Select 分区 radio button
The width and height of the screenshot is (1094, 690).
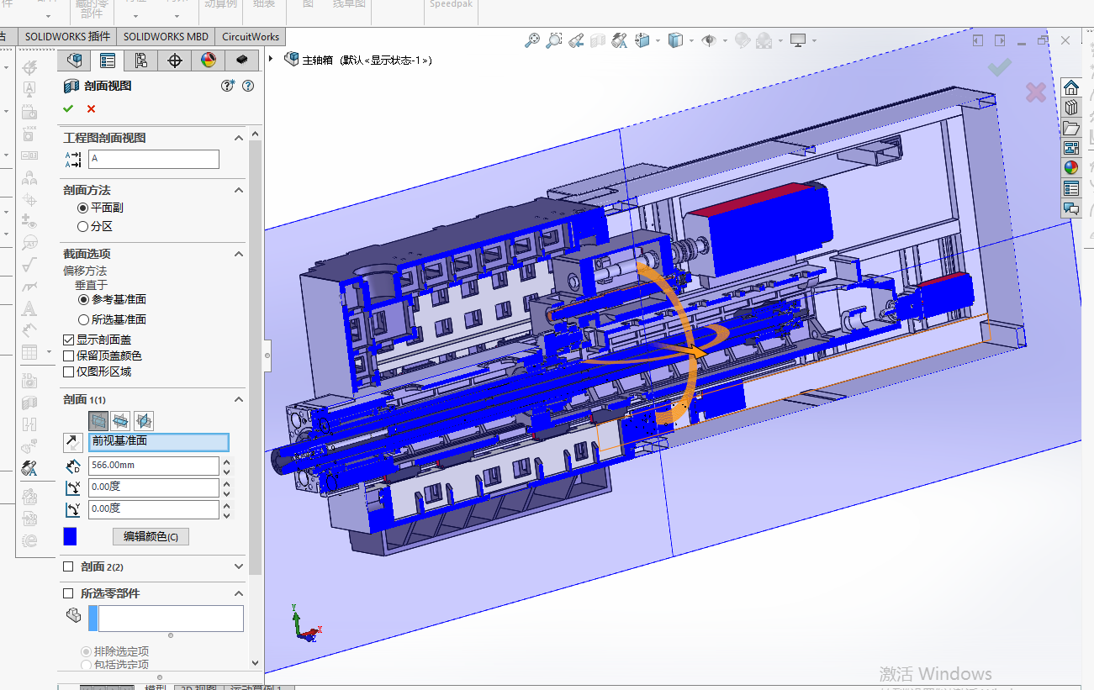(82, 226)
